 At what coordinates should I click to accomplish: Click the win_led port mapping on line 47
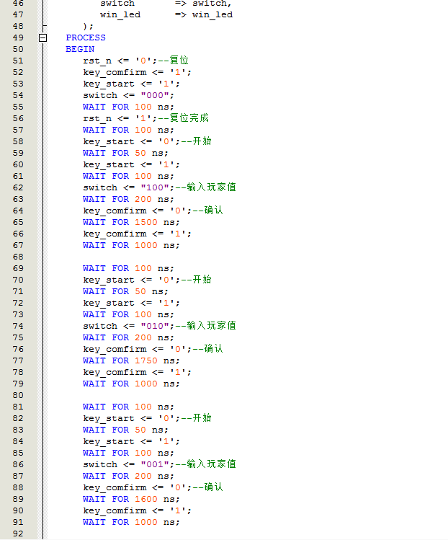(166, 15)
